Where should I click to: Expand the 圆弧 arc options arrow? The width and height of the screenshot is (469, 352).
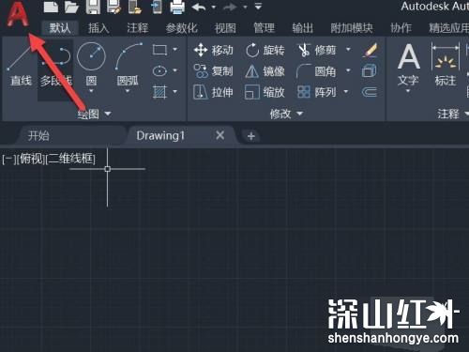coord(128,91)
